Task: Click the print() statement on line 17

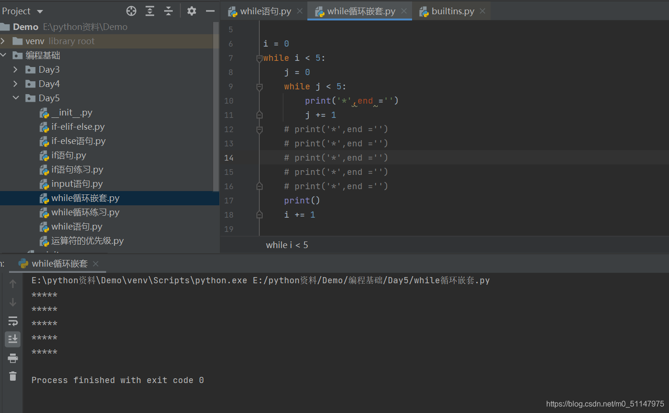Action: 302,201
